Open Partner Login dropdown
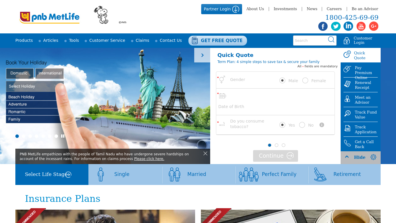The image size is (396, 223). click(221, 9)
